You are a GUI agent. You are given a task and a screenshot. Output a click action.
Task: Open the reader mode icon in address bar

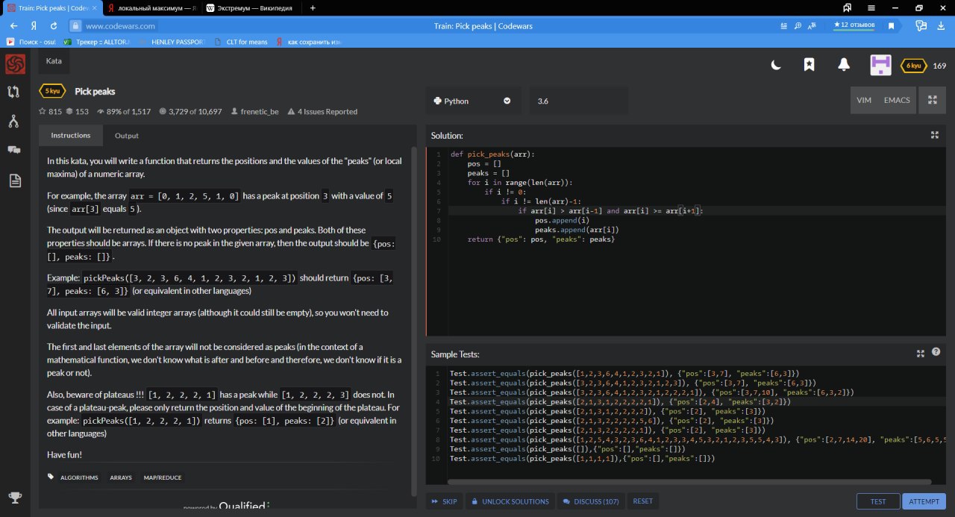coord(783,25)
